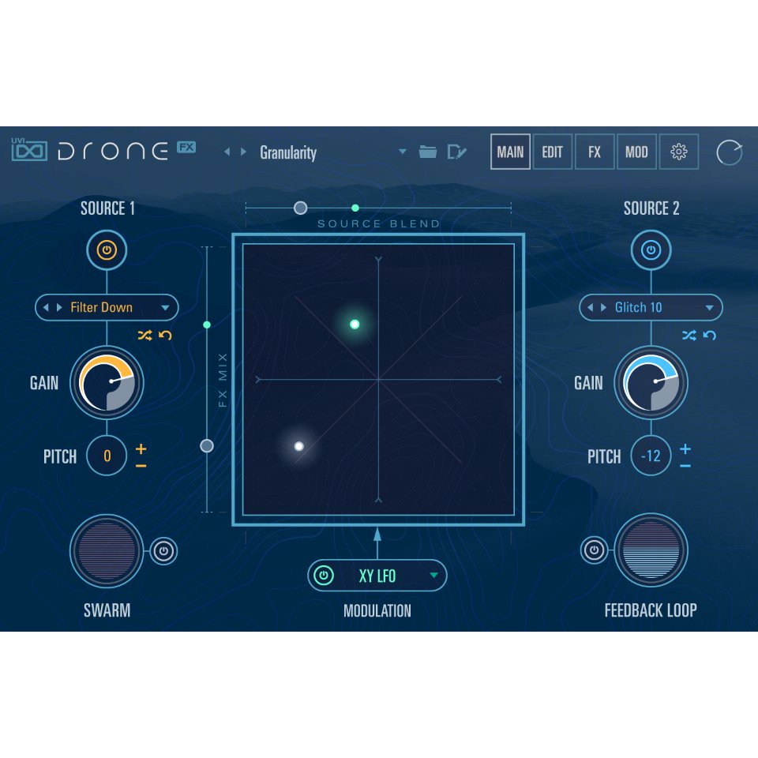The image size is (758, 758).
Task: Expand the Filter Down dropdown arrow
Action: [165, 308]
